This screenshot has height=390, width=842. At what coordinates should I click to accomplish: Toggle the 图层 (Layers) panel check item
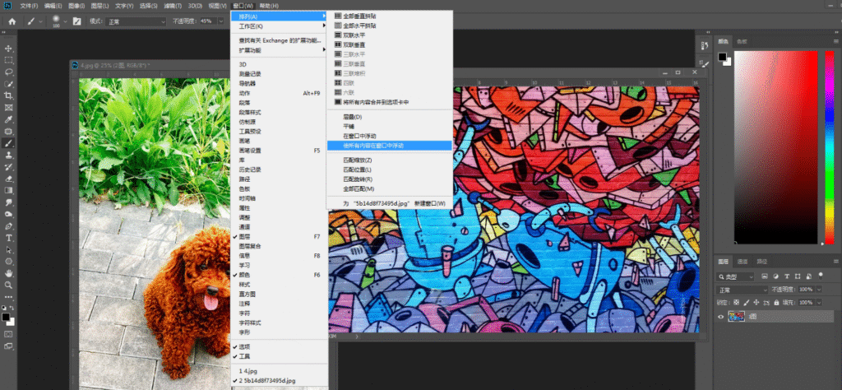pos(280,236)
